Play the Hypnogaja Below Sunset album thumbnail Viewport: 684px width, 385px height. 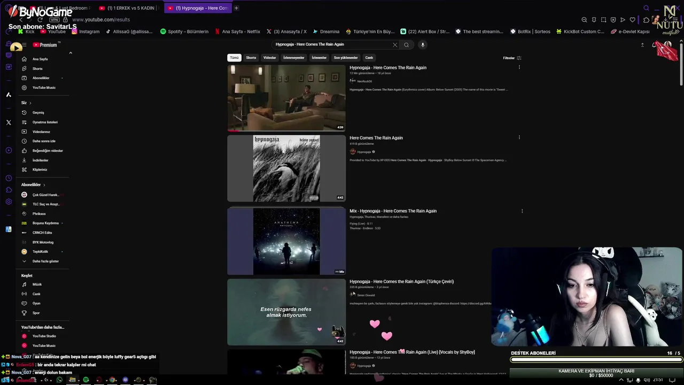[286, 168]
